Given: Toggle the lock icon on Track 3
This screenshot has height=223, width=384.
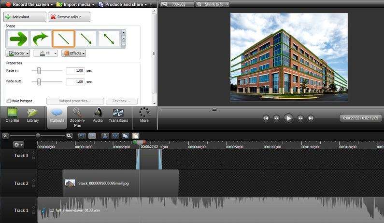Looking at the screenshot, I should click(33, 158).
